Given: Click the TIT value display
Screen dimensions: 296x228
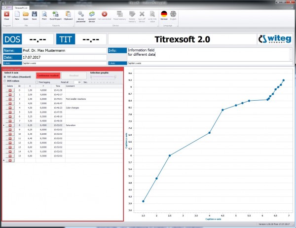Looking at the screenshot, I should click(91, 39).
